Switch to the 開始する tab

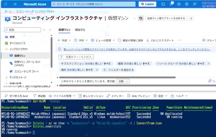[80, 30]
